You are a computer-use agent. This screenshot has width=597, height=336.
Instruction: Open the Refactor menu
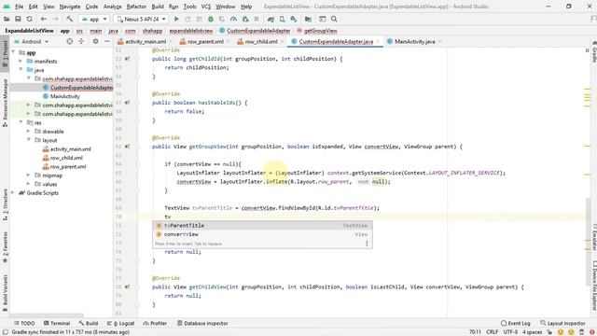coord(136,7)
